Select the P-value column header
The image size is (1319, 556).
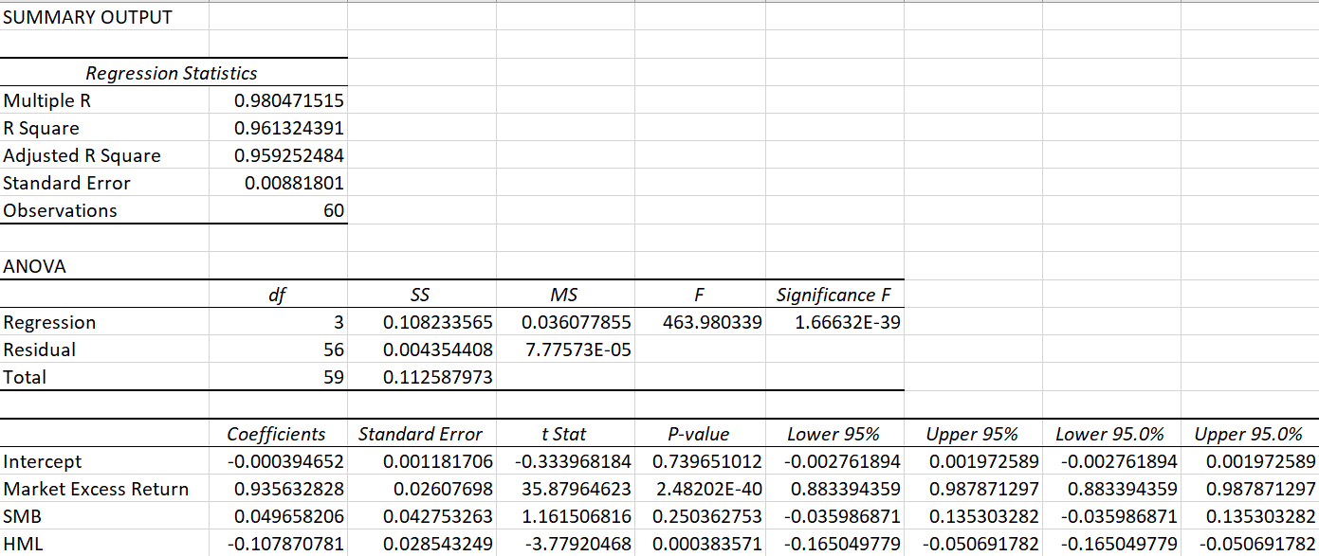tap(699, 434)
